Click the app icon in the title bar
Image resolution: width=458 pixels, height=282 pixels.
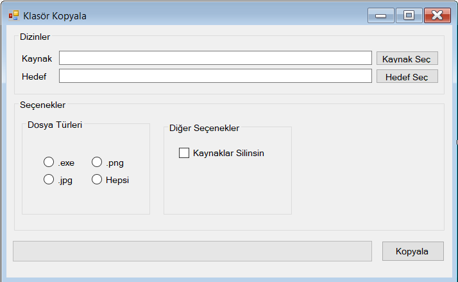13,15
